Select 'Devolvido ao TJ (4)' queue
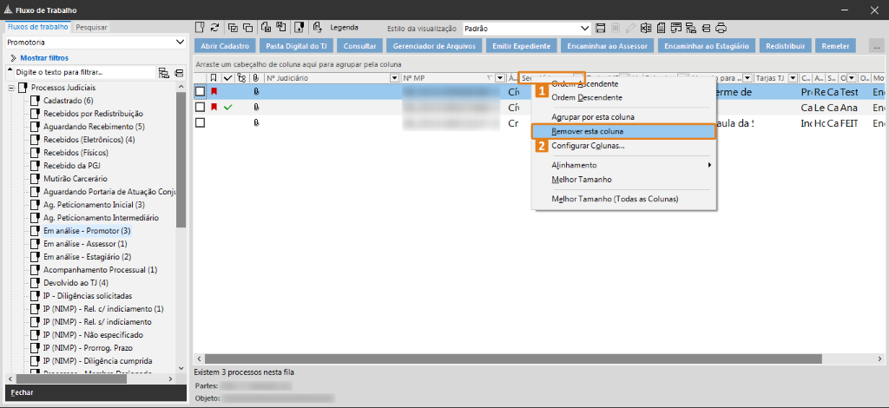The width and height of the screenshot is (889, 408). tap(76, 283)
